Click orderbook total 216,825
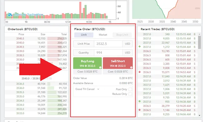203x122 pixels. coord(62,38)
